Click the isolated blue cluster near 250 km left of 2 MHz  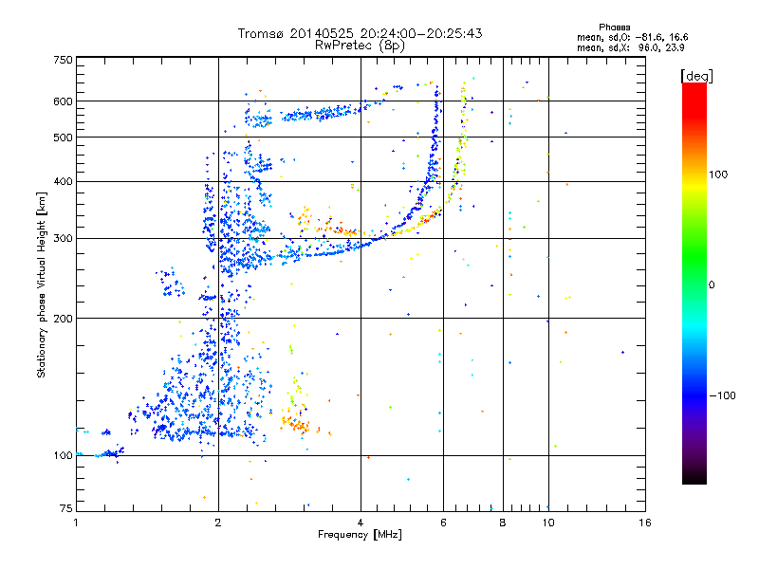coord(170,281)
